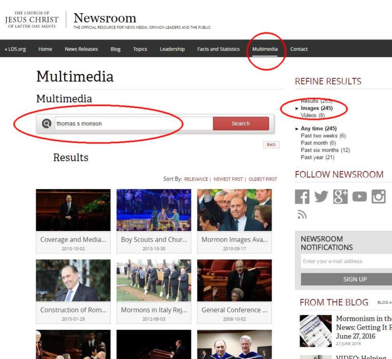Filter results to Videos (8)

click(x=312, y=116)
